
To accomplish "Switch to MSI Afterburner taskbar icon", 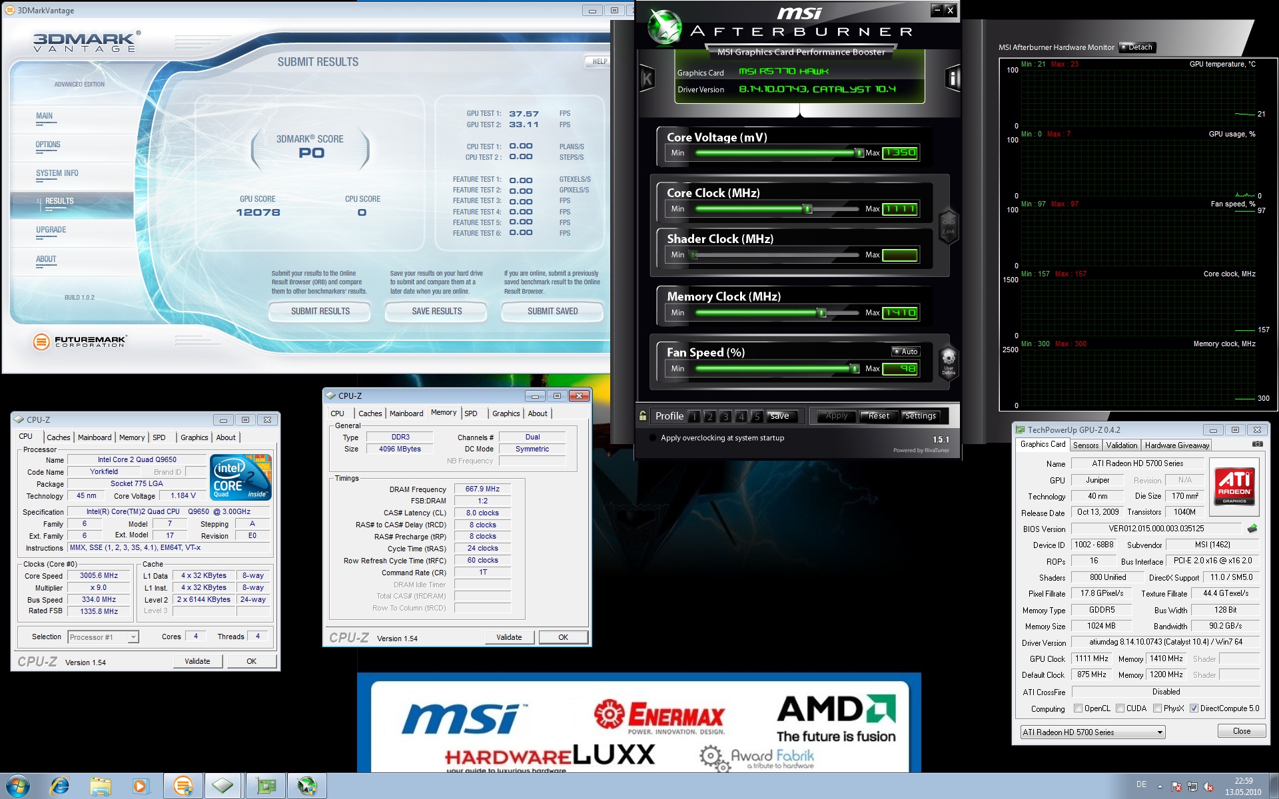I will click(307, 786).
